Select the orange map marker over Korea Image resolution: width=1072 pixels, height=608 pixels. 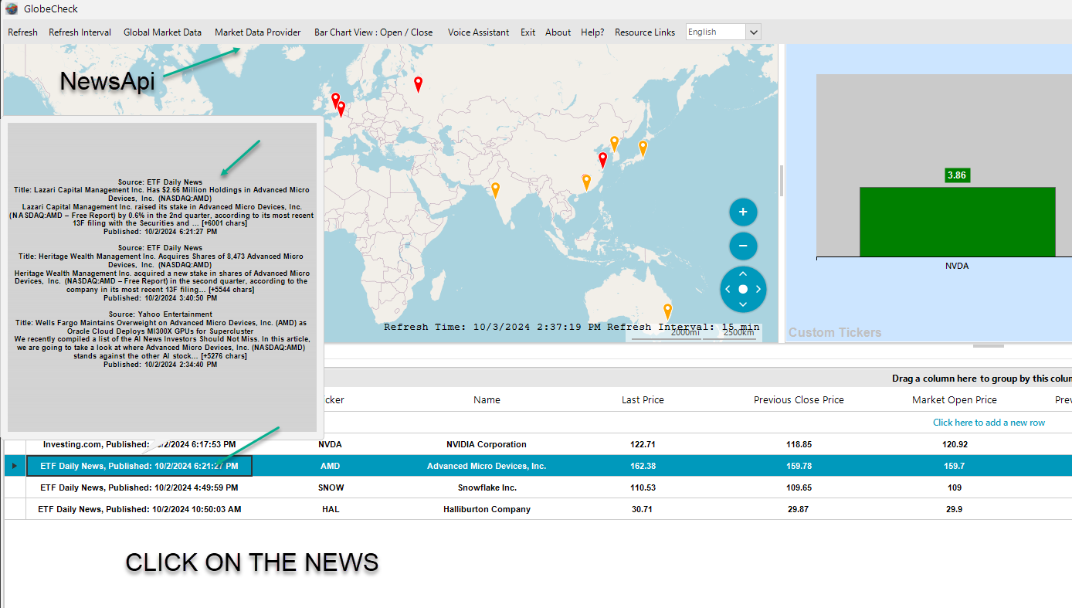614,144
